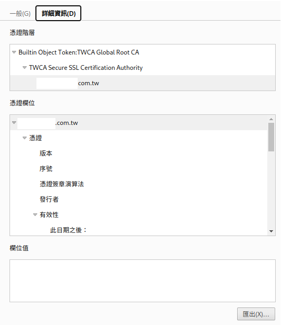This screenshot has width=281, height=325.
Task: Click inside the 欄位值 text area
Action: click(143, 281)
